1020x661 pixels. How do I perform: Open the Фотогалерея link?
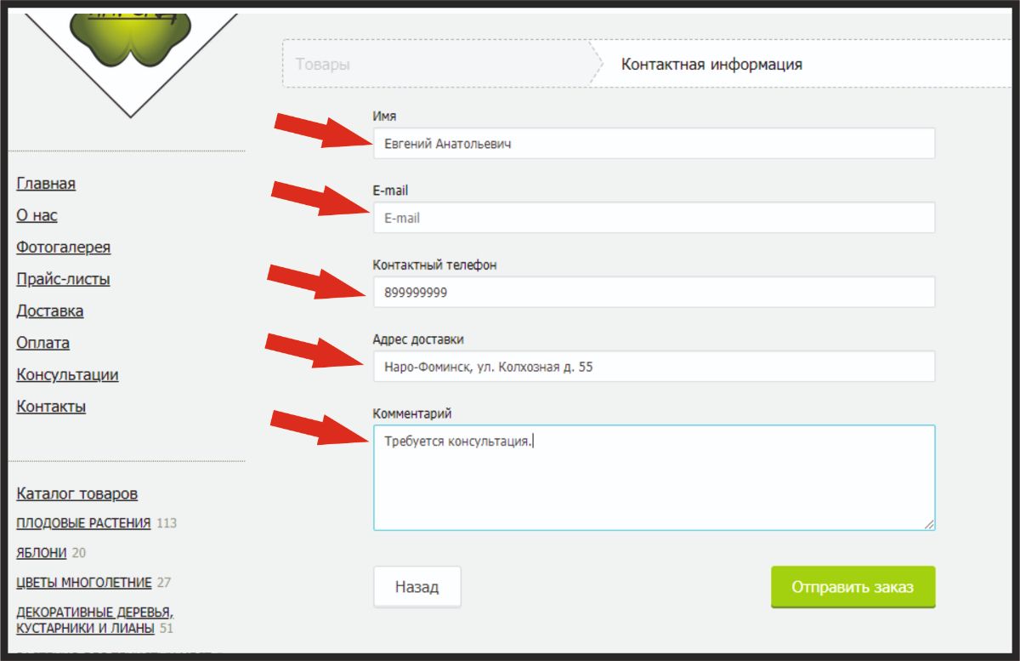click(63, 248)
